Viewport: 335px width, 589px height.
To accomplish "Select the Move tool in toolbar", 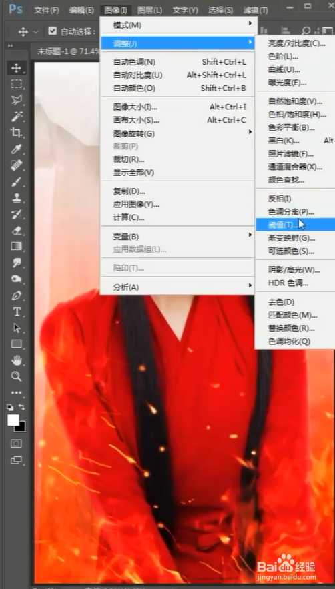I will coord(16,68).
